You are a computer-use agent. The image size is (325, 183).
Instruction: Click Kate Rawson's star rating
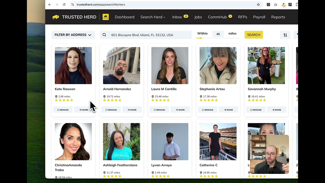click(64, 100)
